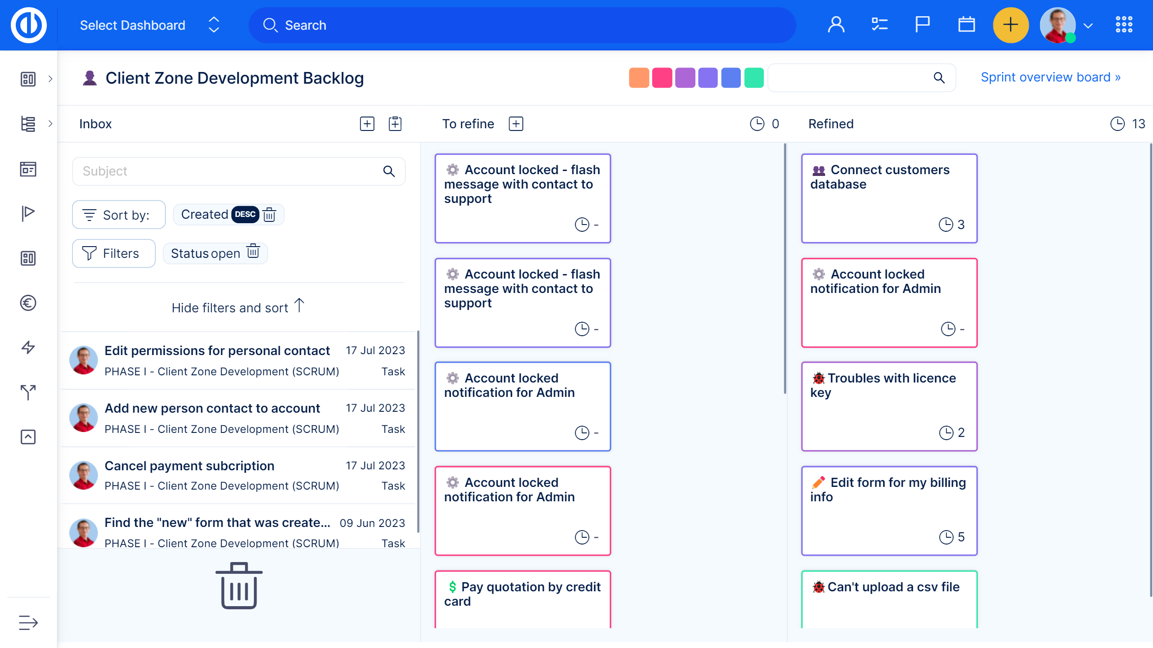Image resolution: width=1153 pixels, height=648 pixels.
Task: Open the apps grid menu icon
Action: pyautogui.click(x=1124, y=25)
